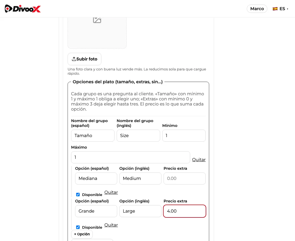Click the empty Precio extra field for Mediana

185,178
